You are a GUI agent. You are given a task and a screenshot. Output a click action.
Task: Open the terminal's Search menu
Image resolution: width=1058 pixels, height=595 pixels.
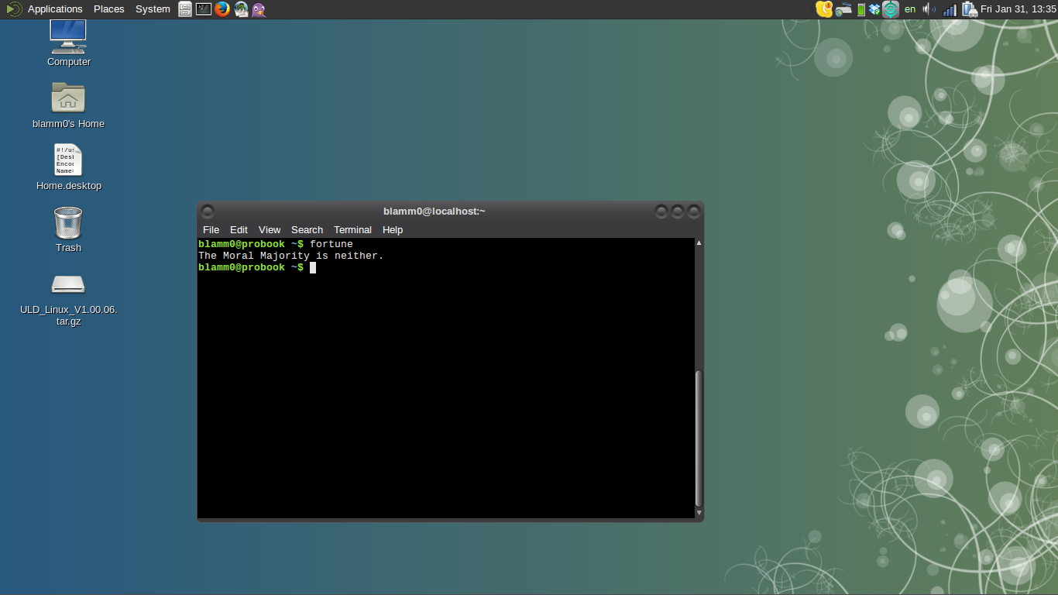(x=307, y=230)
